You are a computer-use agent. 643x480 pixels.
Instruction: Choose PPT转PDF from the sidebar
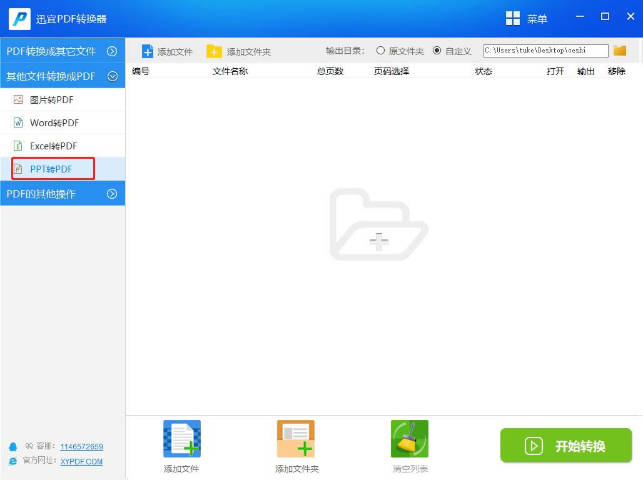tap(63, 169)
